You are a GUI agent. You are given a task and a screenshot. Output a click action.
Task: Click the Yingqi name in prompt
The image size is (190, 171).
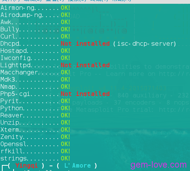coord(27,166)
